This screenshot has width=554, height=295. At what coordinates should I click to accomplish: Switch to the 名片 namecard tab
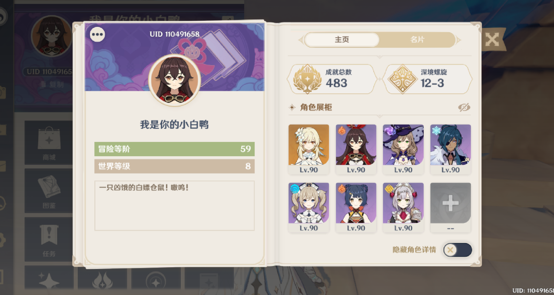(x=417, y=40)
